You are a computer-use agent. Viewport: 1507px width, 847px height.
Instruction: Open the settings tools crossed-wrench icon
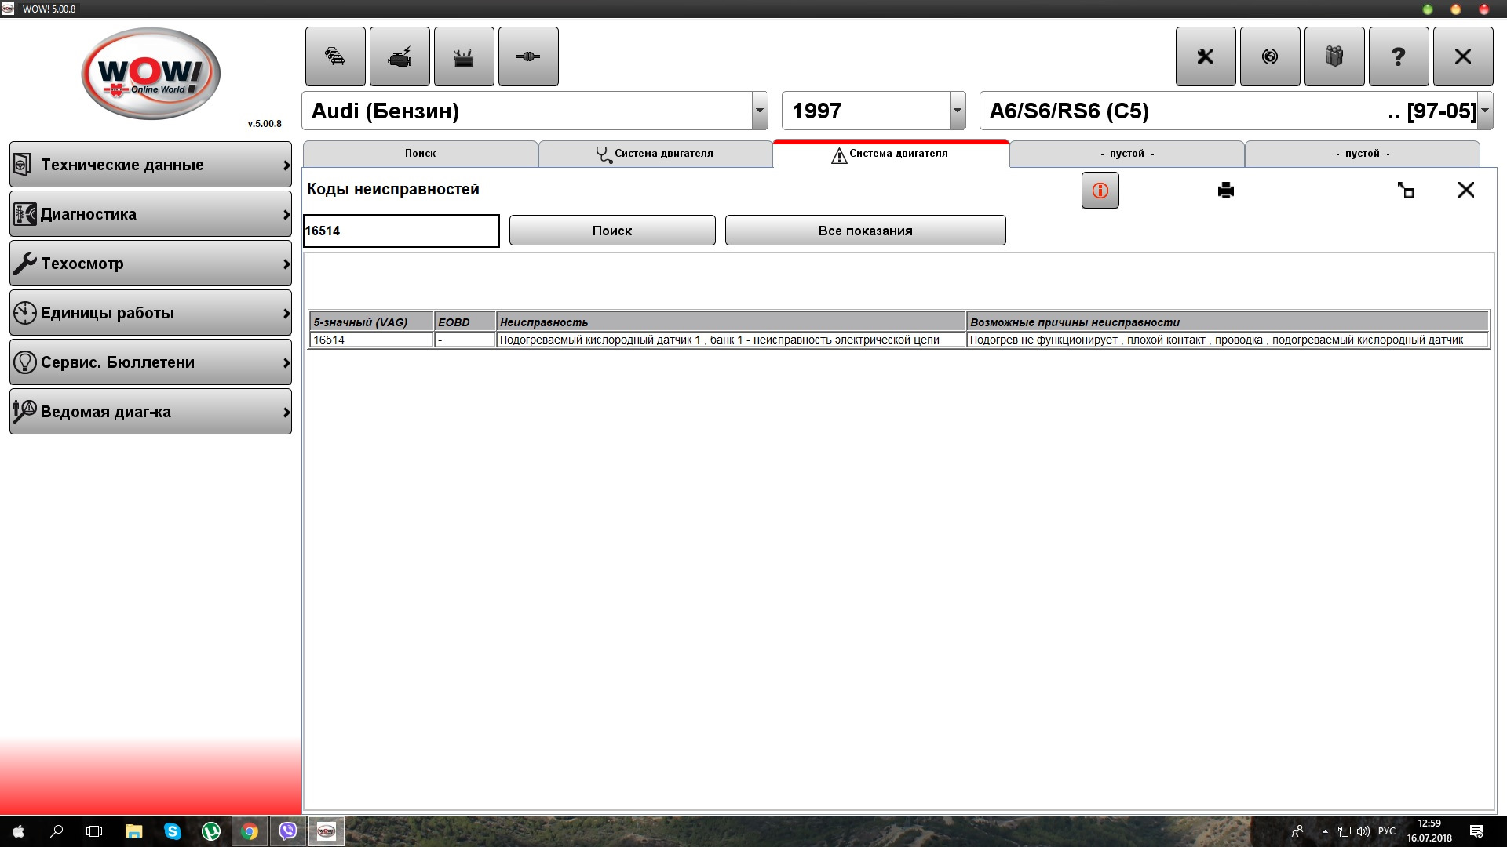pos(1206,56)
